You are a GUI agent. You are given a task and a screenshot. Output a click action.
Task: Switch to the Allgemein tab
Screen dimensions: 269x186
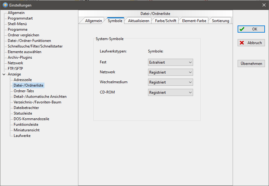pyautogui.click(x=93, y=21)
